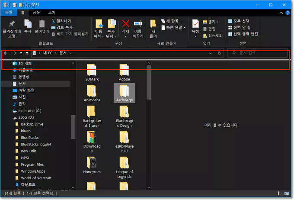Image resolution: width=294 pixels, height=200 pixels.
Task: Collapse the ribbon with chevron arrow
Action: [281, 13]
